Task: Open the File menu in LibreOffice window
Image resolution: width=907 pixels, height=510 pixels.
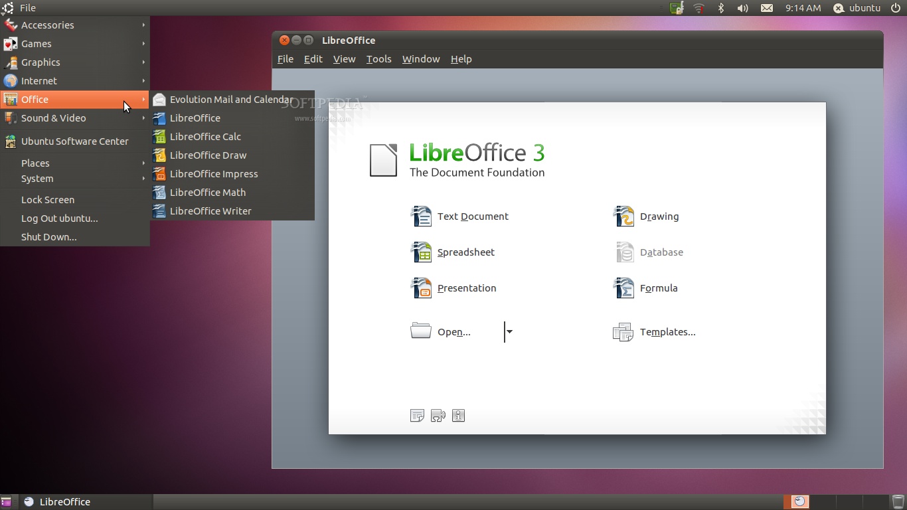Action: (x=286, y=59)
